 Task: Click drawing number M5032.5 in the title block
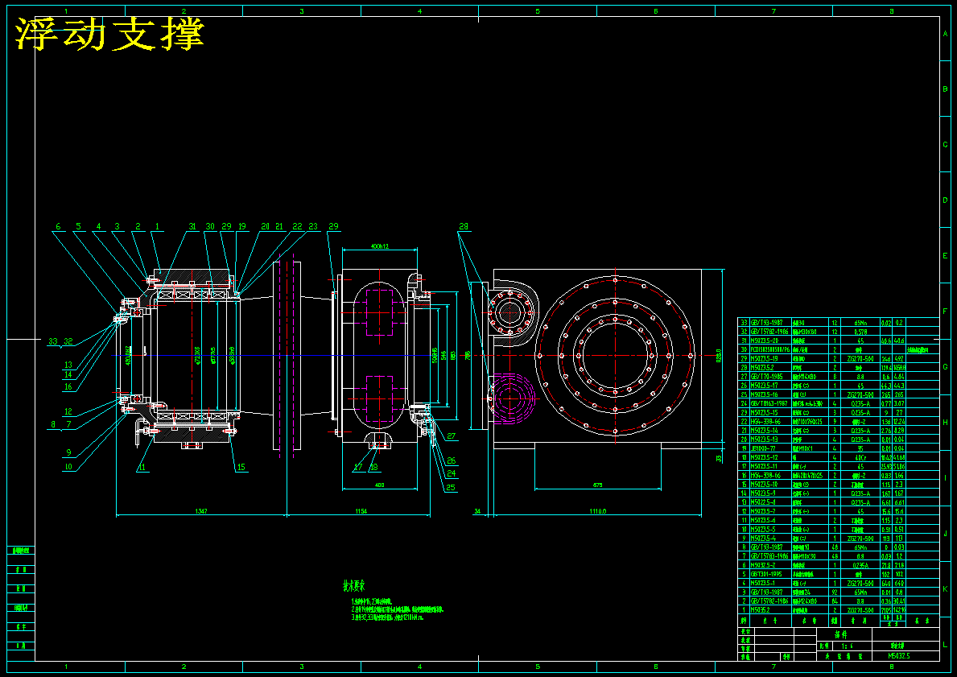(x=900, y=656)
